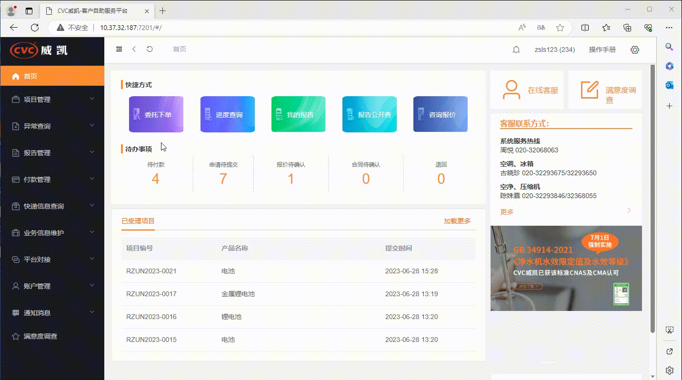Open 操作手册 link in header
682x380 pixels.
(602, 50)
